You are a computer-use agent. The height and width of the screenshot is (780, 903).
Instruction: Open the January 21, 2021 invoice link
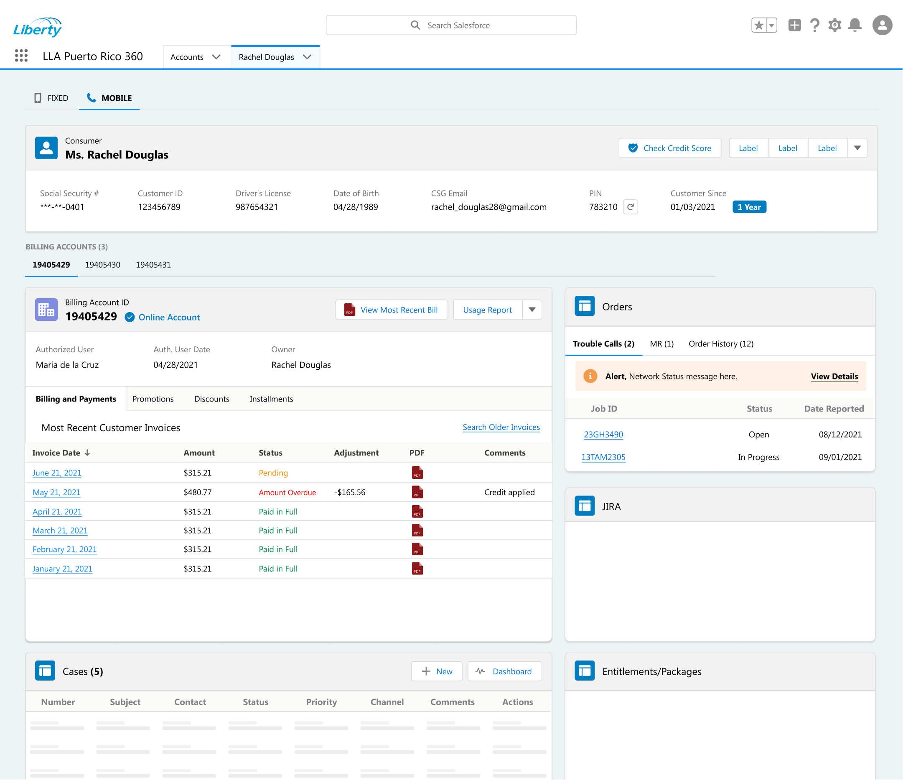[x=62, y=569]
